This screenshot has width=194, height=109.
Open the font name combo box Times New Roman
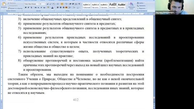pyautogui.click(x=32, y=4)
